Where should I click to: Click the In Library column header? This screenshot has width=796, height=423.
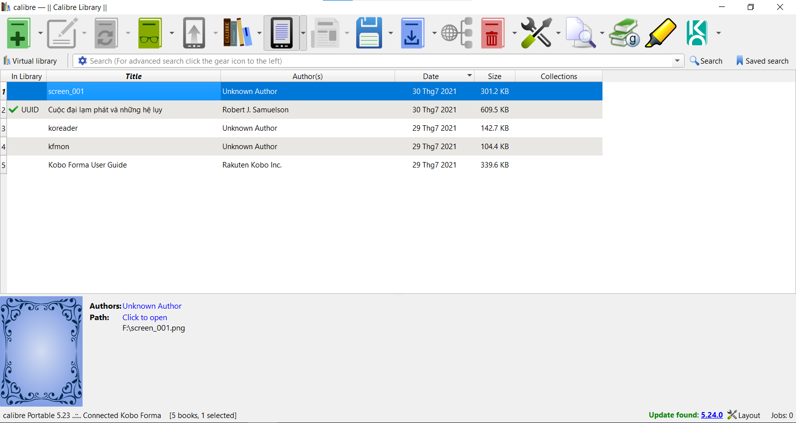click(26, 76)
